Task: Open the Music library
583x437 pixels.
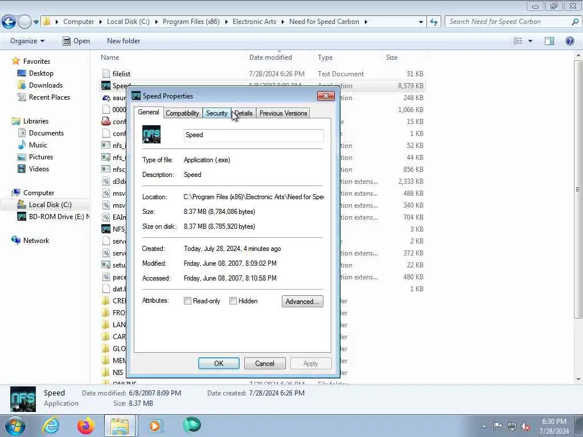Action: click(38, 145)
